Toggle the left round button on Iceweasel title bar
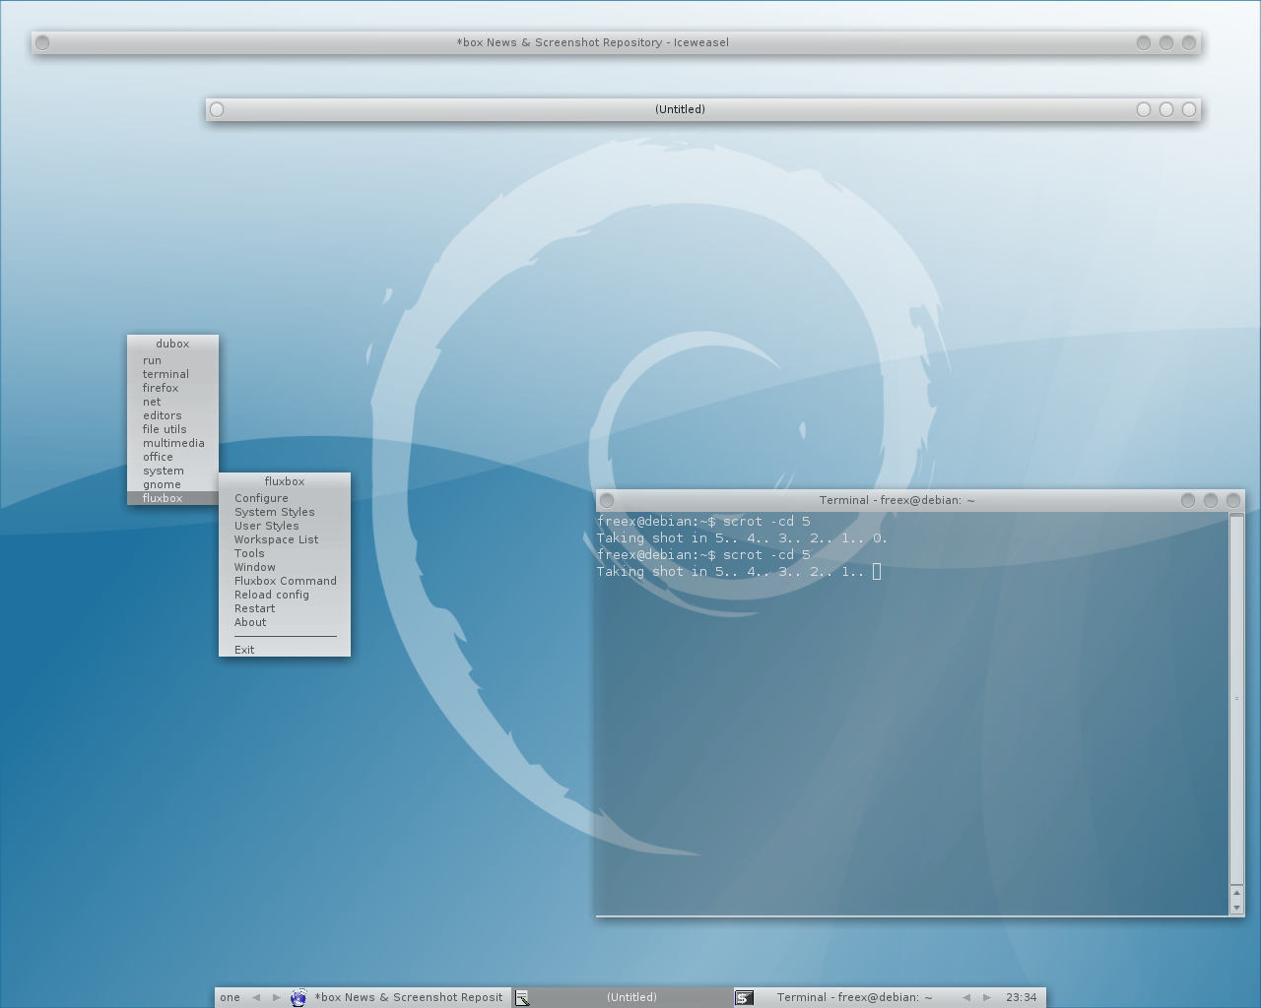Viewport: 1261px width, 1008px height. (42, 42)
